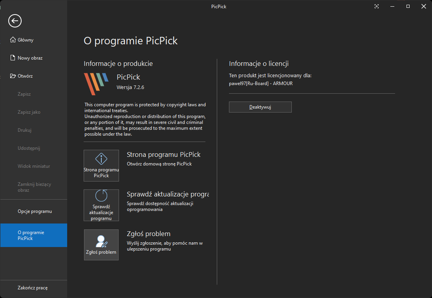Viewport: 432px width, 298px height.
Task: Click the Sprawdź aktualizacje programu tile button
Action: tap(101, 205)
